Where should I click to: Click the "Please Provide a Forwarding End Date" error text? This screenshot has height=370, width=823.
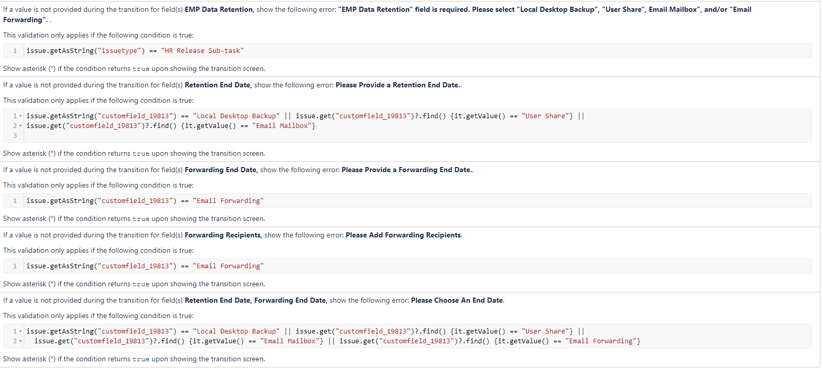point(407,170)
